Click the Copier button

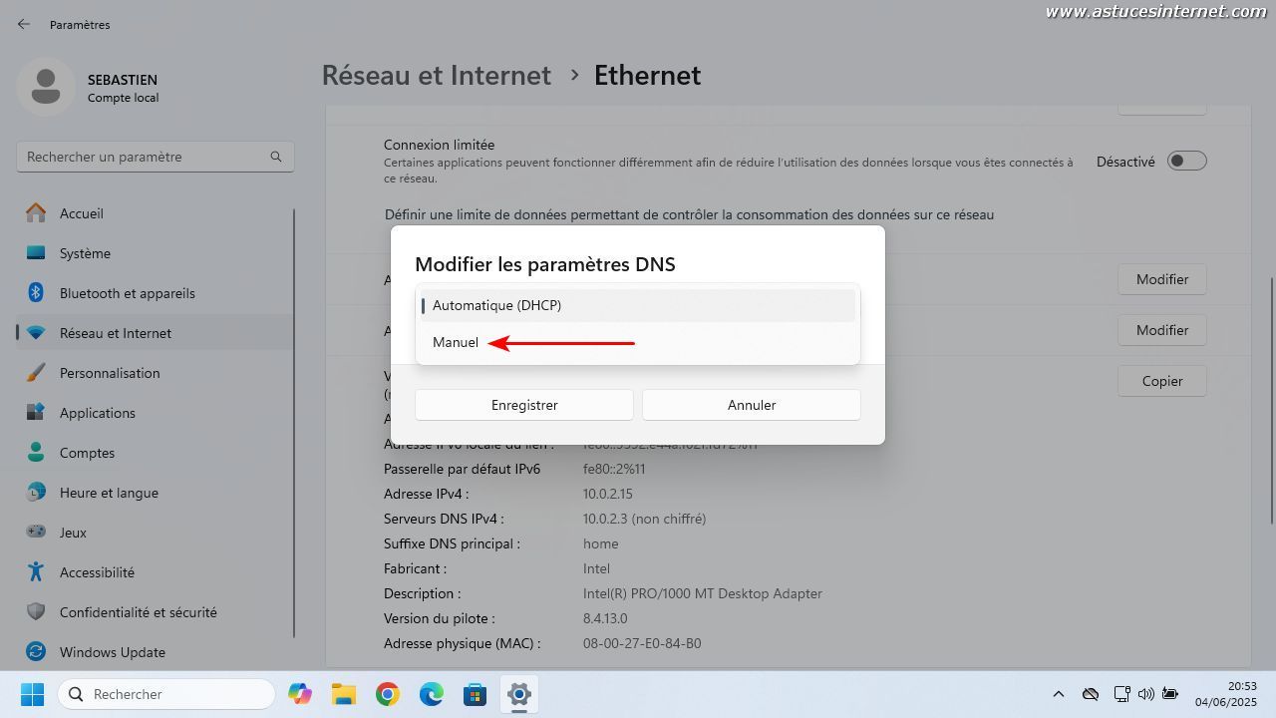click(x=1162, y=381)
